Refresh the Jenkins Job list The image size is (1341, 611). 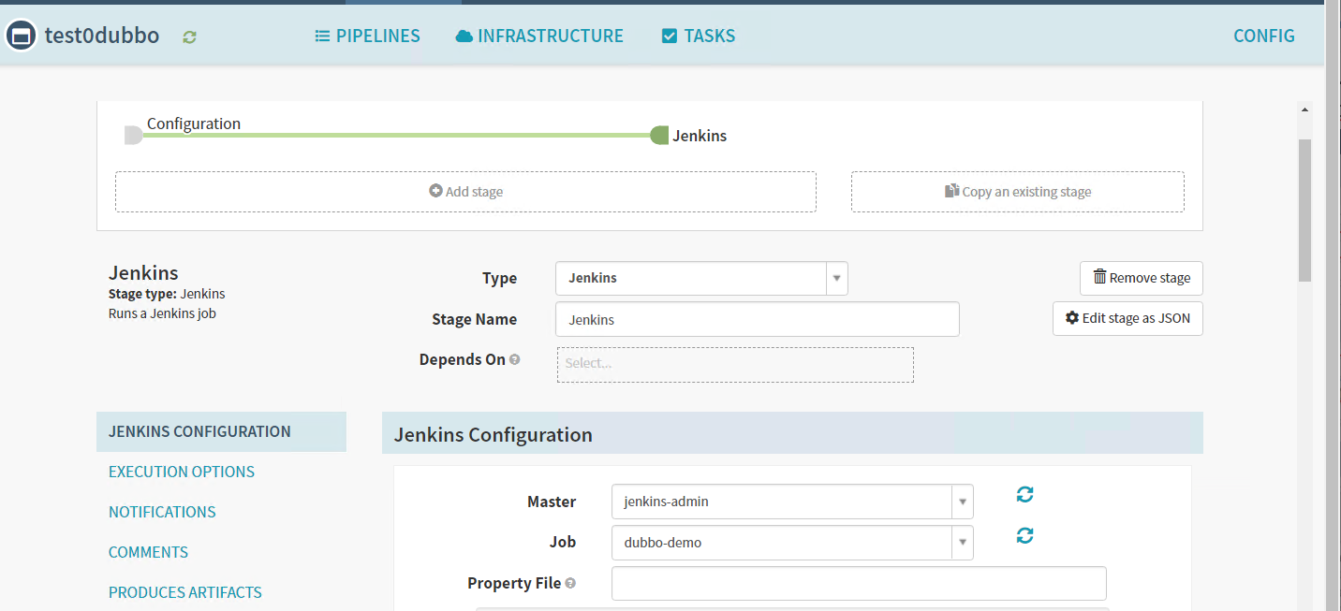click(1024, 535)
